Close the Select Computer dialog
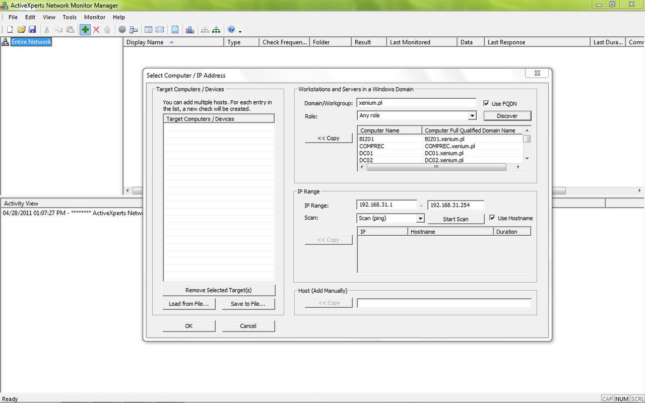This screenshot has height=403, width=645. [537, 74]
